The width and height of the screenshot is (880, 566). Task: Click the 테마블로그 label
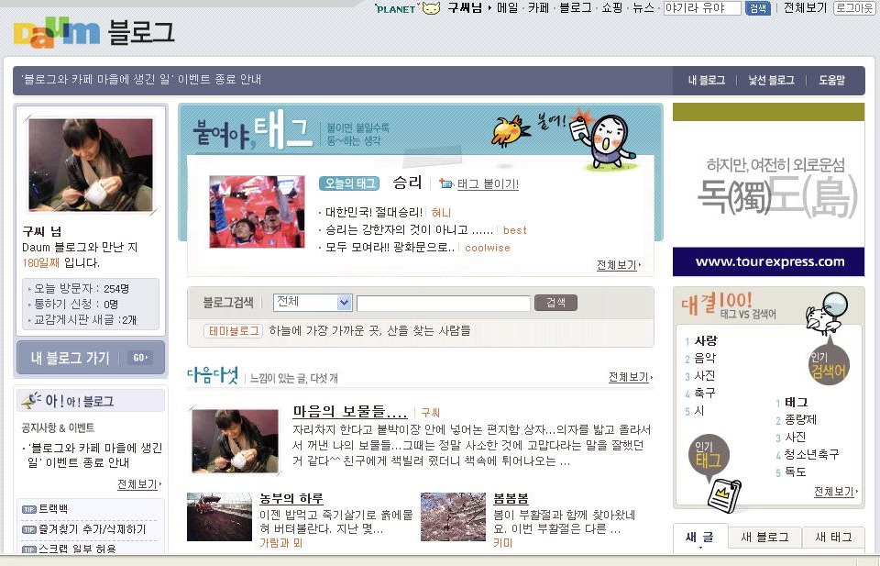[234, 331]
